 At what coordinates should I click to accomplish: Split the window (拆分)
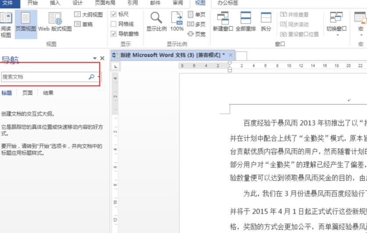coord(266,21)
